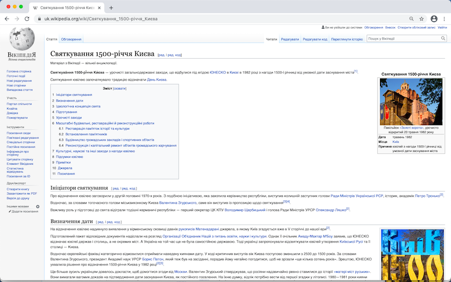Open Поточні події sidebar link
The width and height of the screenshot is (451, 282).
tap(16, 76)
